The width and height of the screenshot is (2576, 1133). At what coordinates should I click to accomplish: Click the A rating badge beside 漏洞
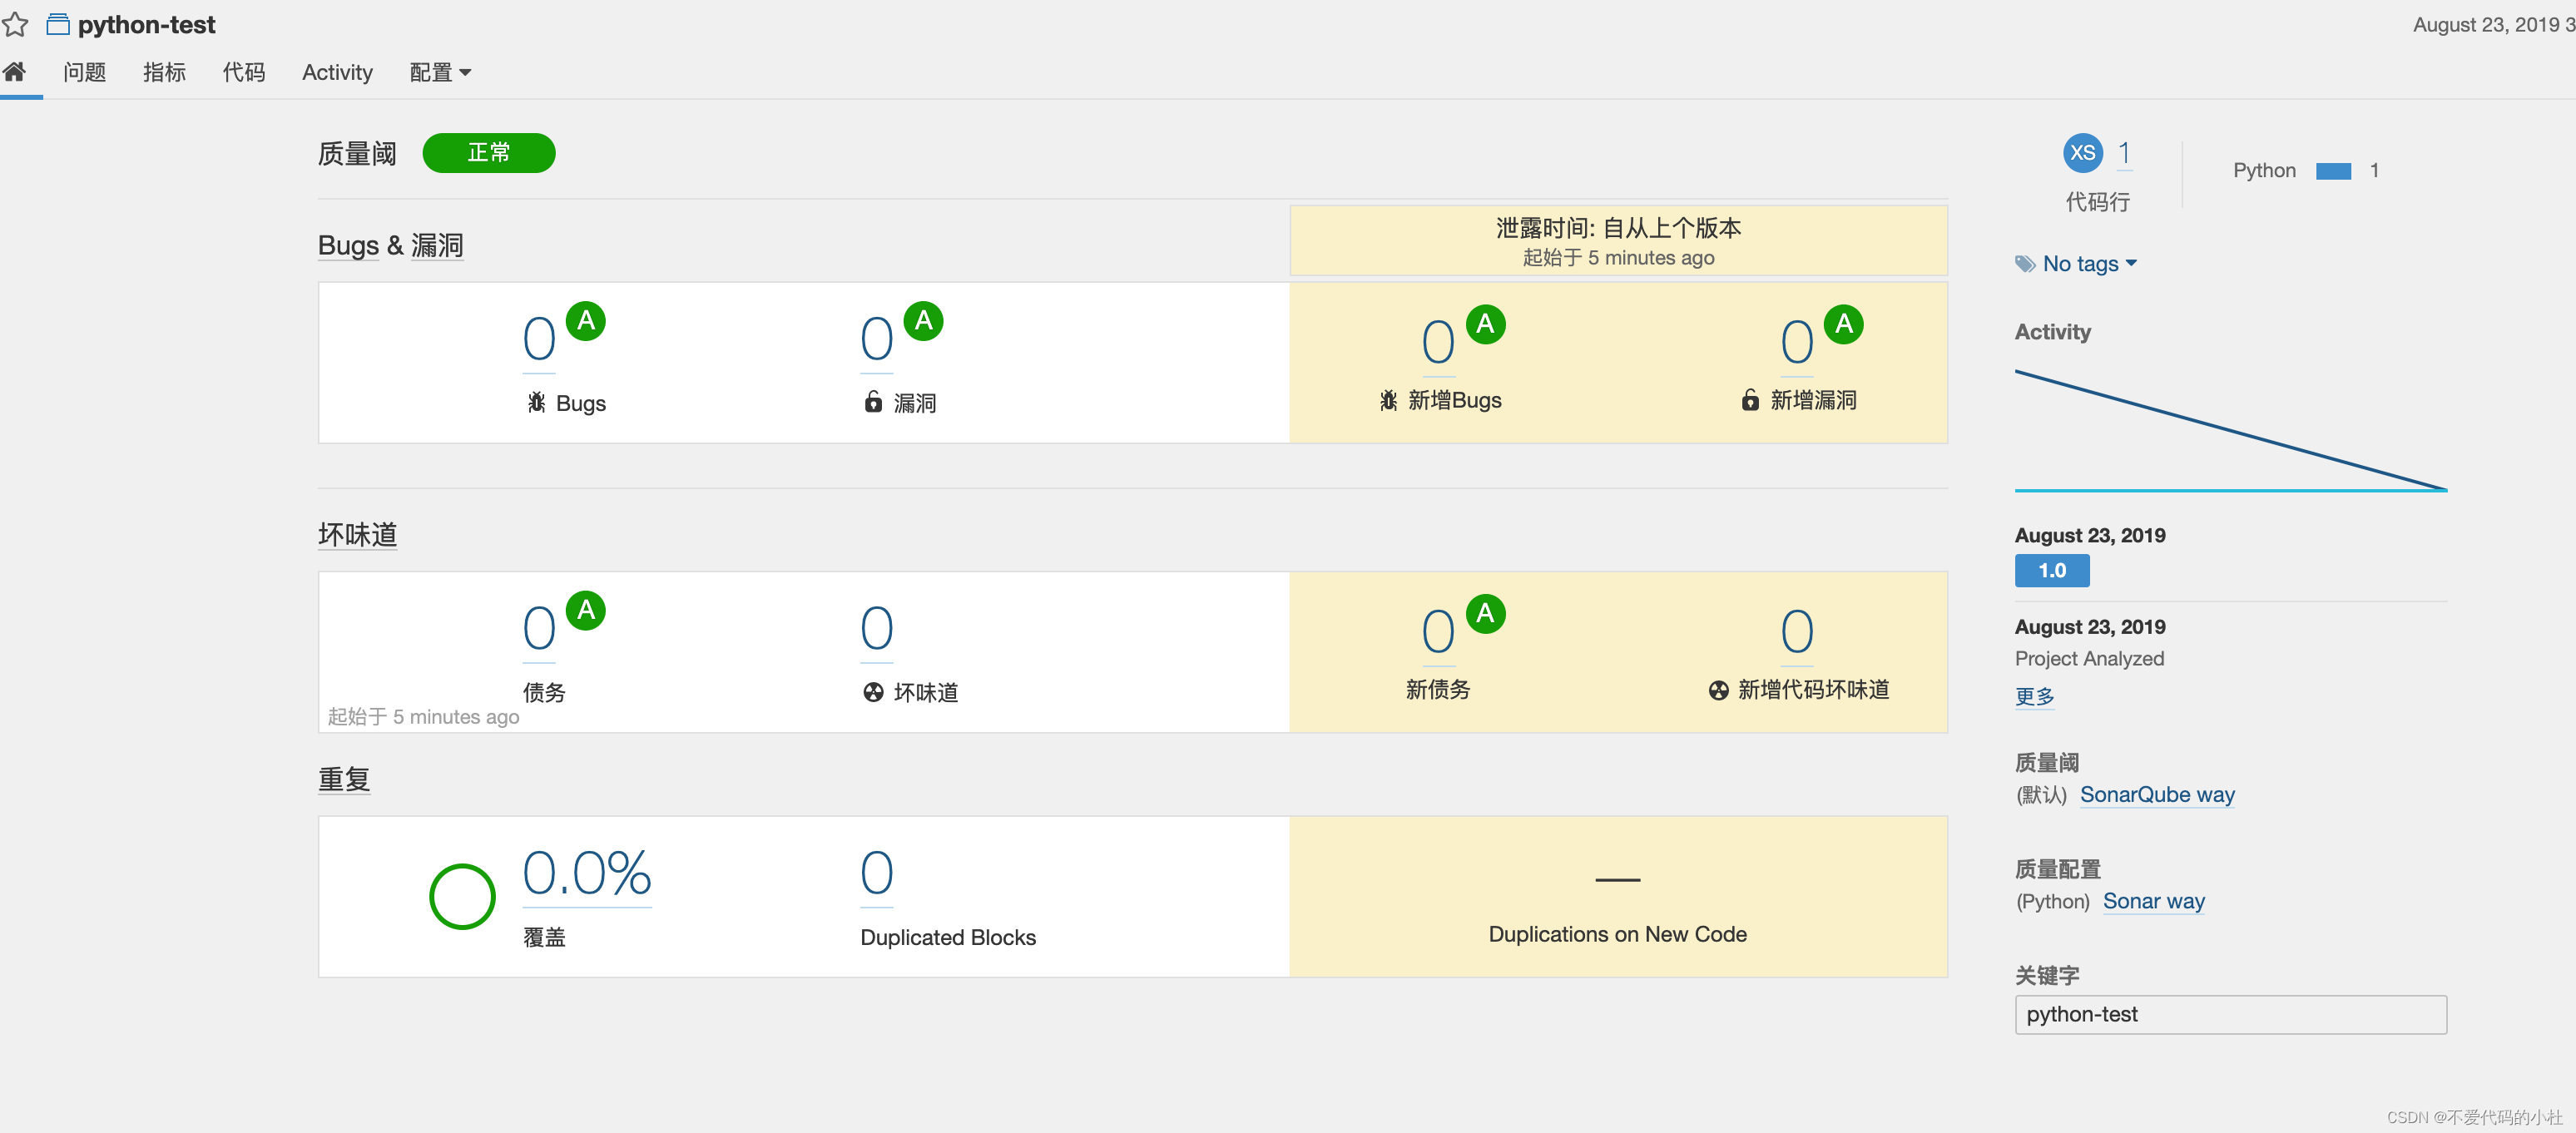click(924, 321)
